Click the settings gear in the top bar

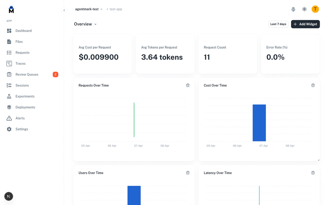pos(304,9)
